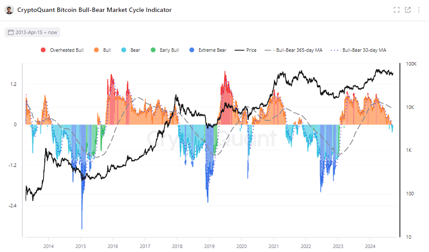Open the three-dot more options menu
The height and width of the screenshot is (252, 429).
tap(419, 10)
